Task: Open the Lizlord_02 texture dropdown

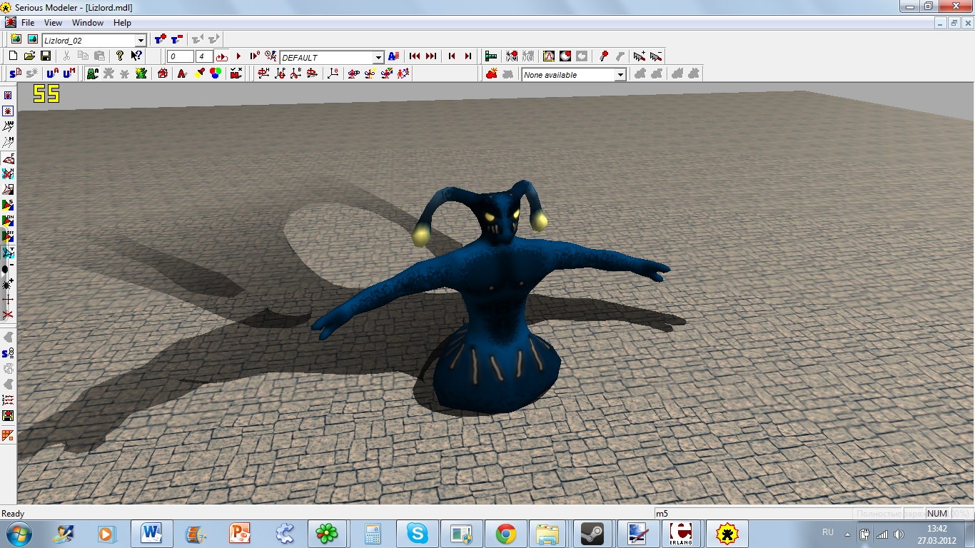Action: click(x=141, y=41)
